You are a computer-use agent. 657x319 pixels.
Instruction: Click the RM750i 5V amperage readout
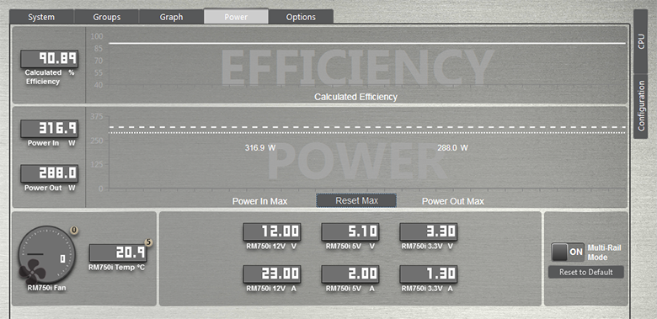click(350, 274)
